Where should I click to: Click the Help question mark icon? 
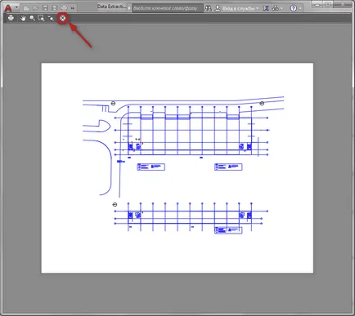pyautogui.click(x=294, y=8)
